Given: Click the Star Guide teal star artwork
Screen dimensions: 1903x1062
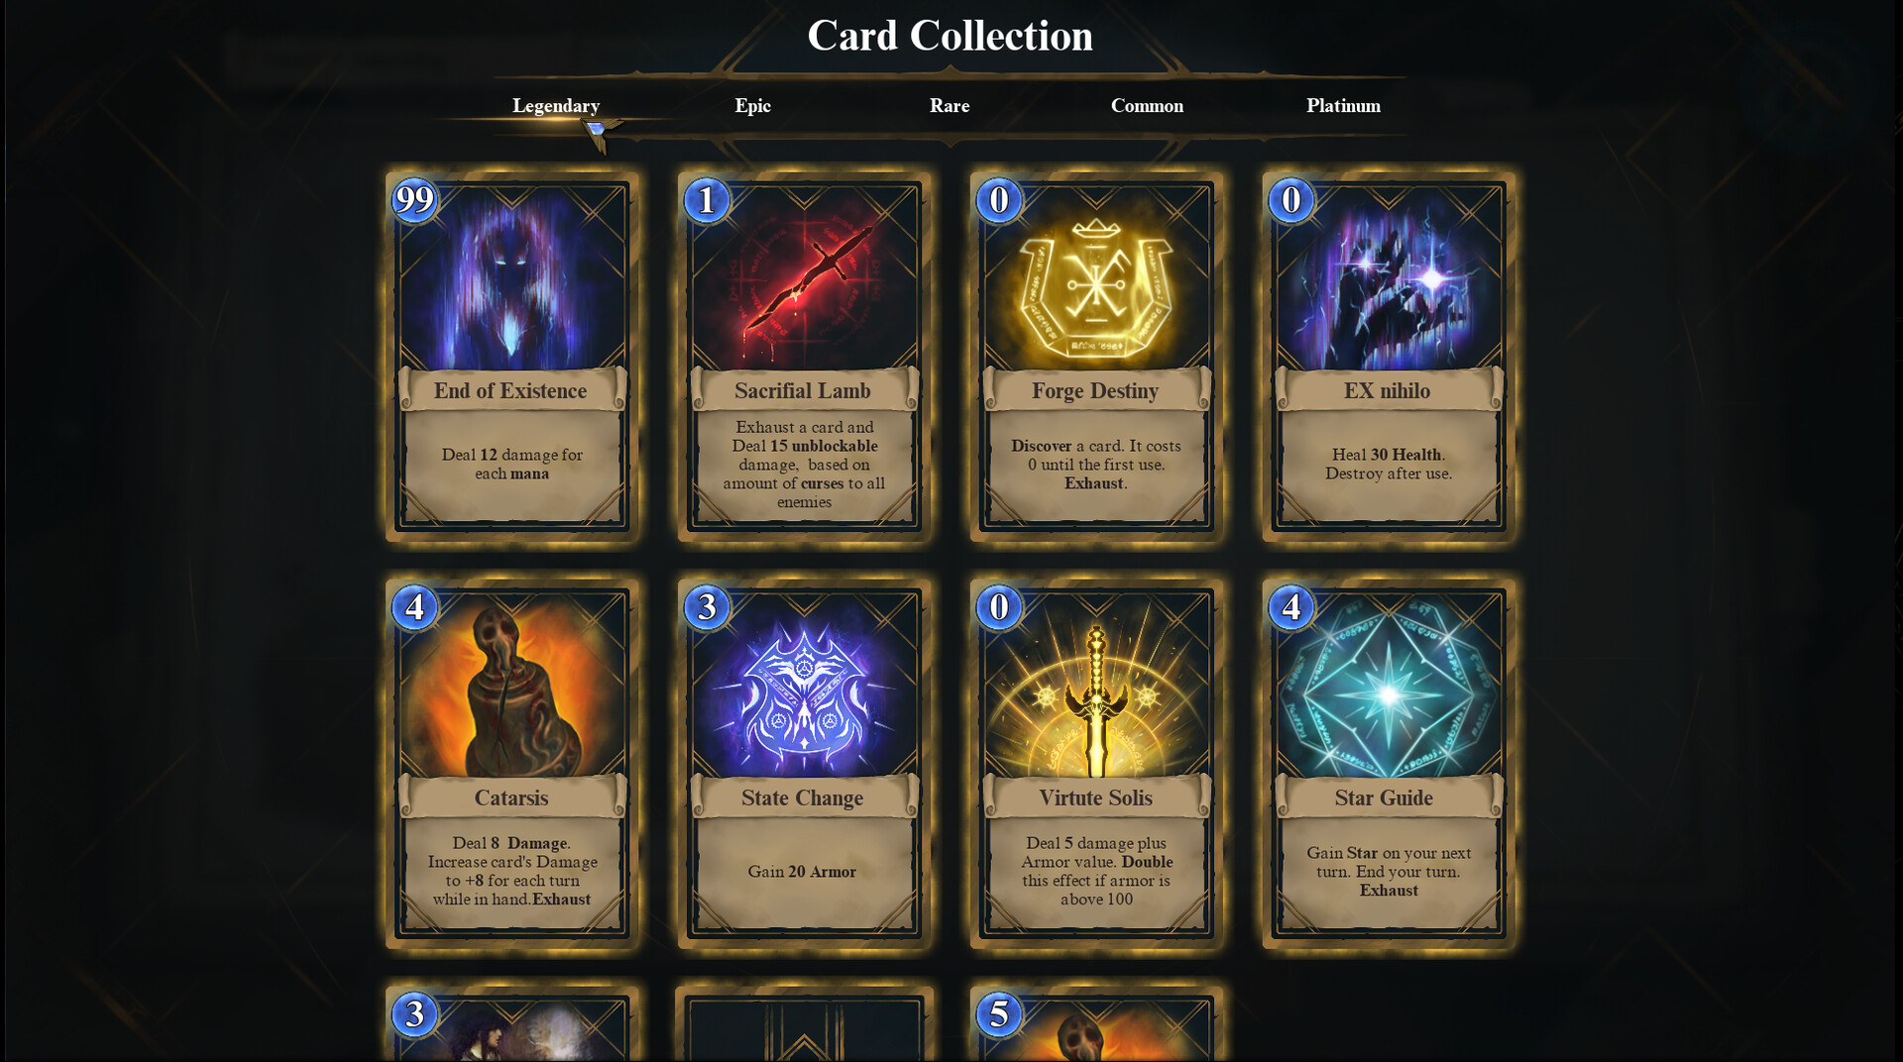Looking at the screenshot, I should [x=1389, y=686].
